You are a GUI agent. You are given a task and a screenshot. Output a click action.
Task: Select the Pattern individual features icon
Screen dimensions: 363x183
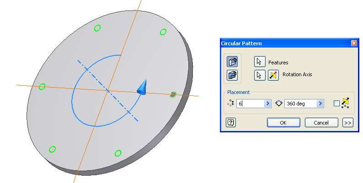[232, 62]
